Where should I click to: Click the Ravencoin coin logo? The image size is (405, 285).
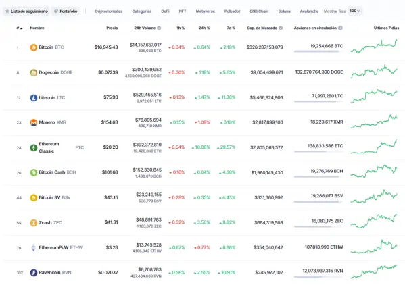pos(34,273)
